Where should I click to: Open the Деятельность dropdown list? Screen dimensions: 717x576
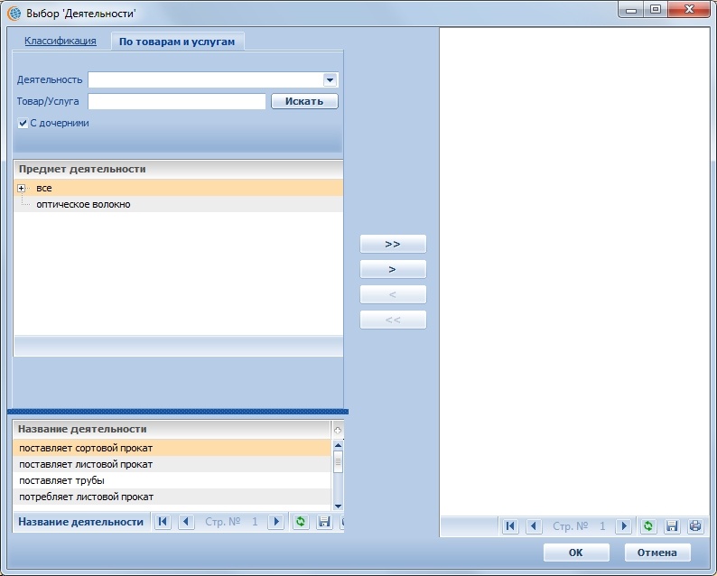pos(330,80)
